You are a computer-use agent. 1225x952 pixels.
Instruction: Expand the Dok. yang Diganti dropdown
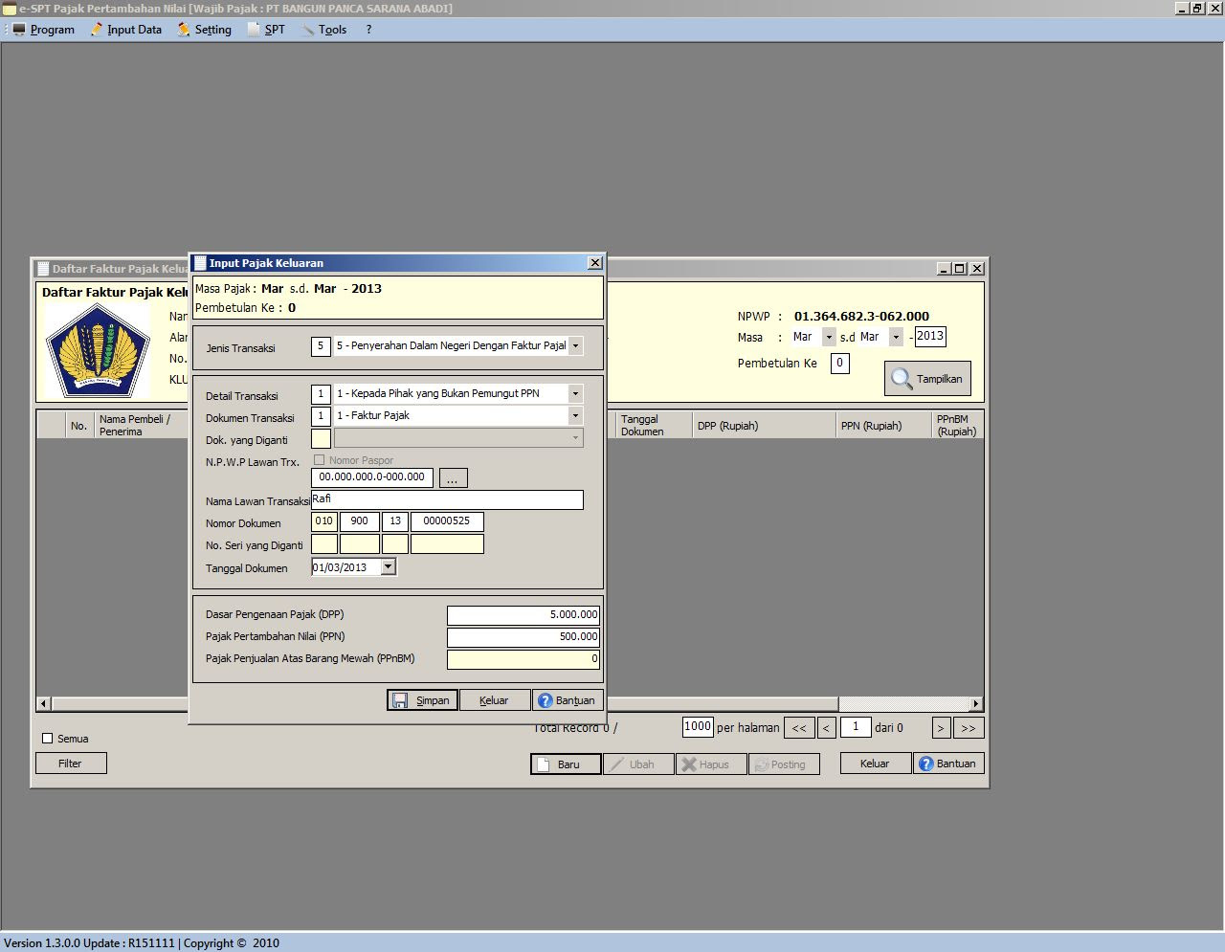point(575,438)
